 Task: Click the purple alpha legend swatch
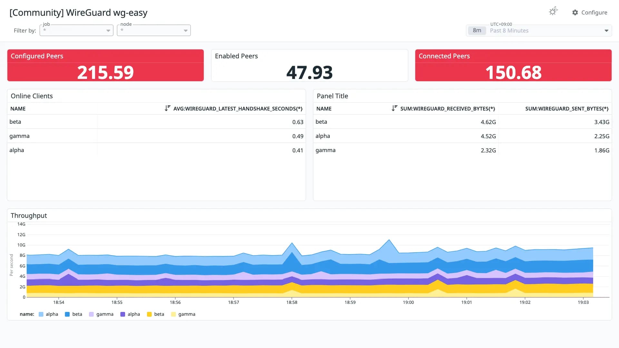pos(123,314)
